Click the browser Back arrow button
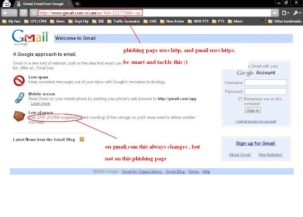This screenshot has width=303, height=217. [x=6, y=13]
